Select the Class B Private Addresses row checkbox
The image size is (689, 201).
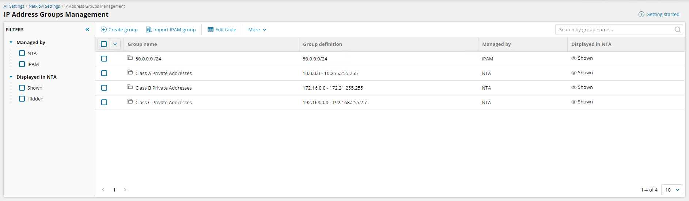click(104, 88)
